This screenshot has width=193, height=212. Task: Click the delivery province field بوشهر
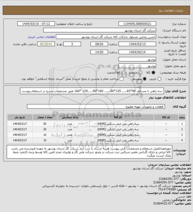(137, 59)
